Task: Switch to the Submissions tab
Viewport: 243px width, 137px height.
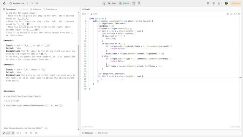Action: tap(50, 9)
